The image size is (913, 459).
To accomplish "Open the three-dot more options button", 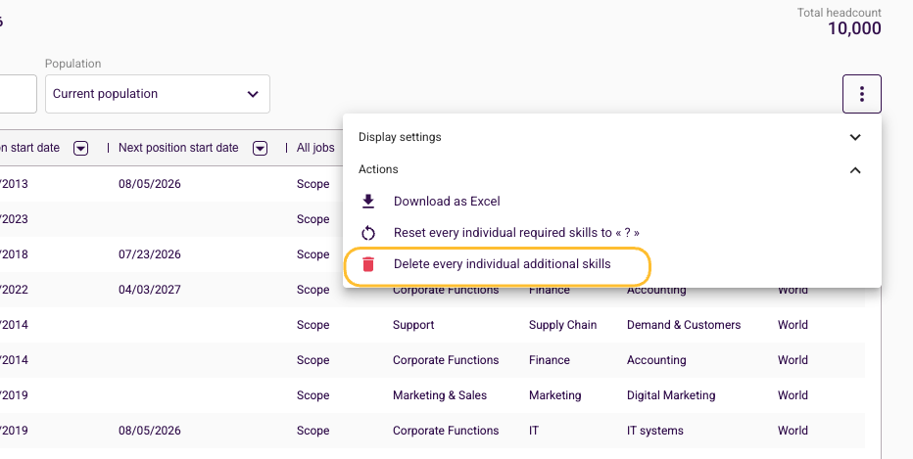I will (862, 94).
